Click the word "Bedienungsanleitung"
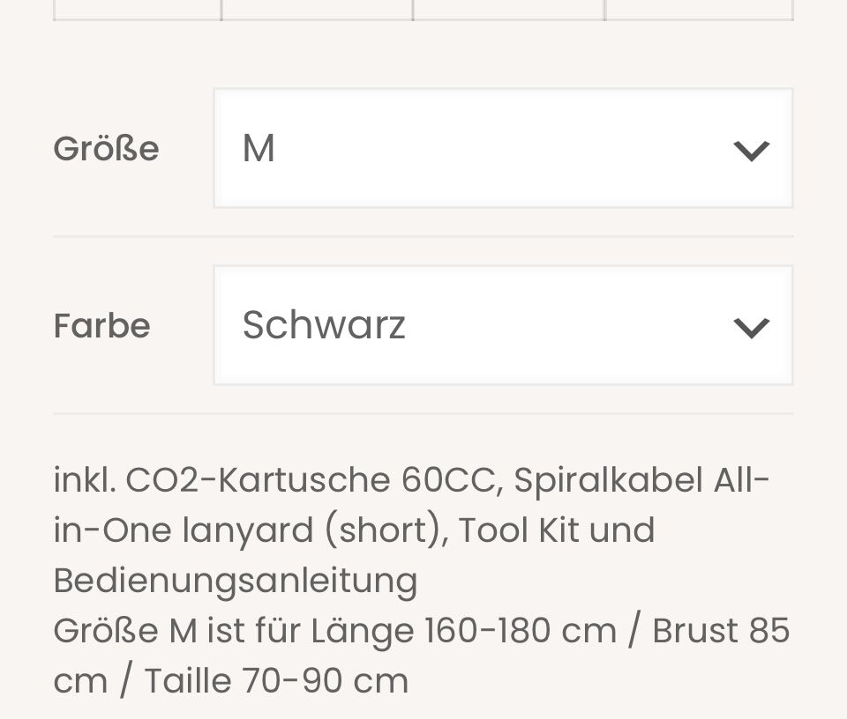Image resolution: width=847 pixels, height=719 pixels. point(236,581)
